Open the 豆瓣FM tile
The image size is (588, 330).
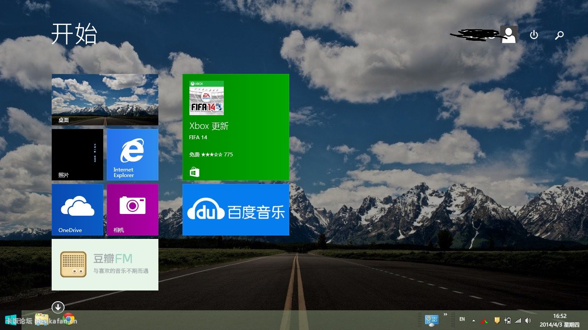coord(105,265)
